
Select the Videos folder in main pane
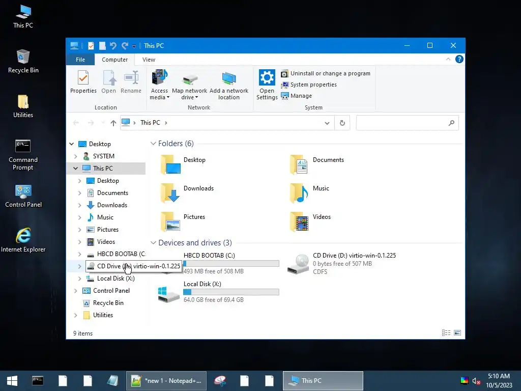(x=310, y=222)
